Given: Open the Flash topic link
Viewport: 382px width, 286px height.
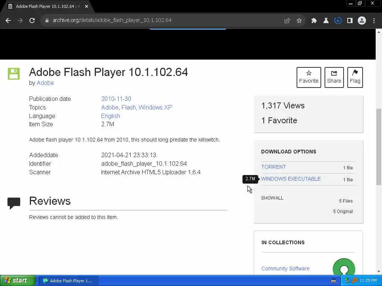Looking at the screenshot, I should click(129, 107).
